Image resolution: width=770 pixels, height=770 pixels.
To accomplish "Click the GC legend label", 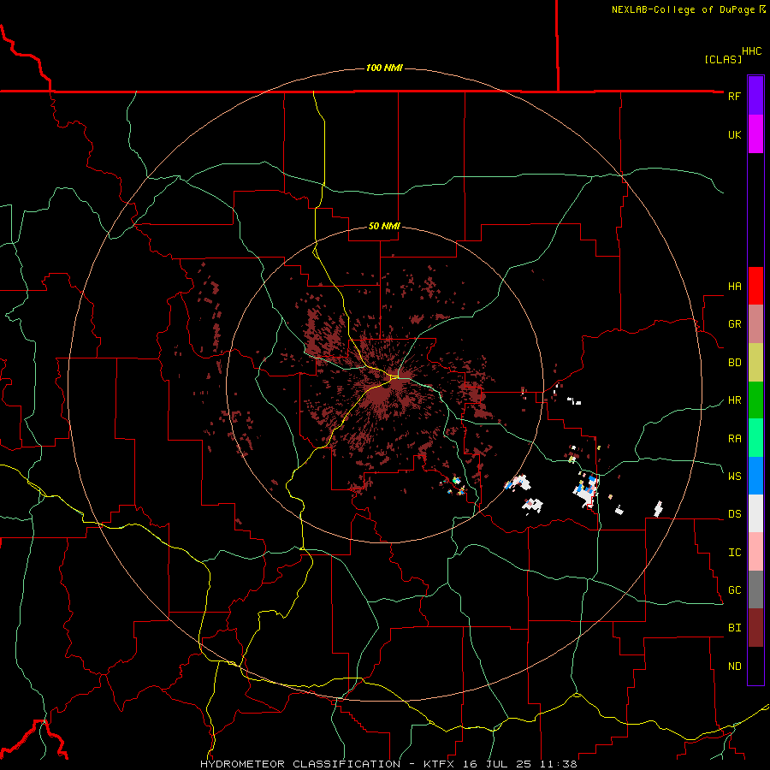I will point(734,590).
